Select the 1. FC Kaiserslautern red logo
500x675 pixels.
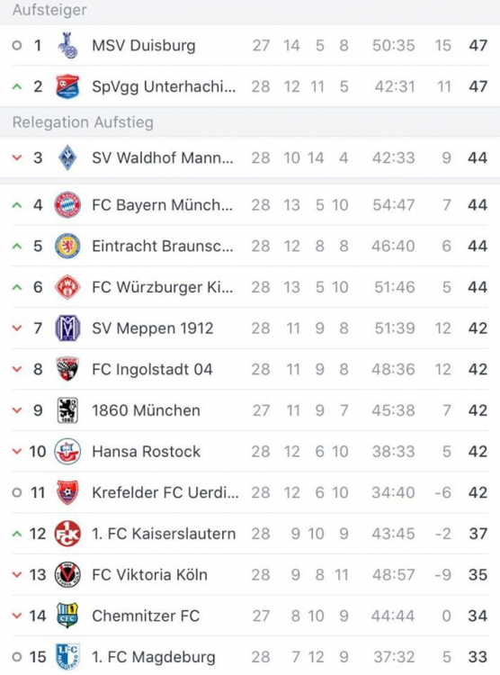click(67, 534)
